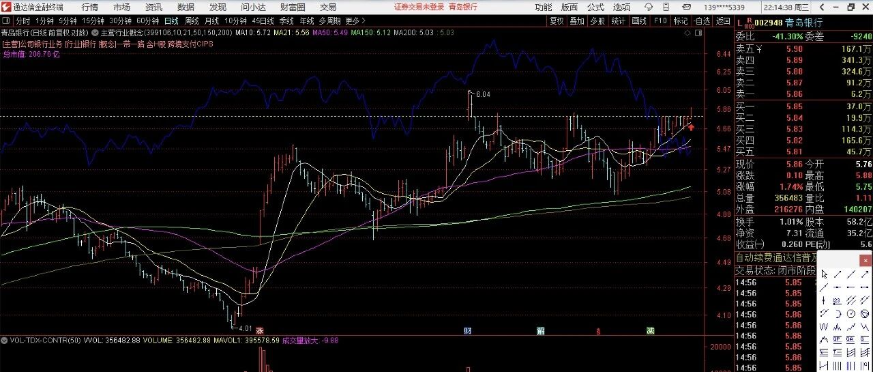Select the MA50: 5.49 indicator label
Image resolution: width=873 pixels, height=372 pixels.
330,33
